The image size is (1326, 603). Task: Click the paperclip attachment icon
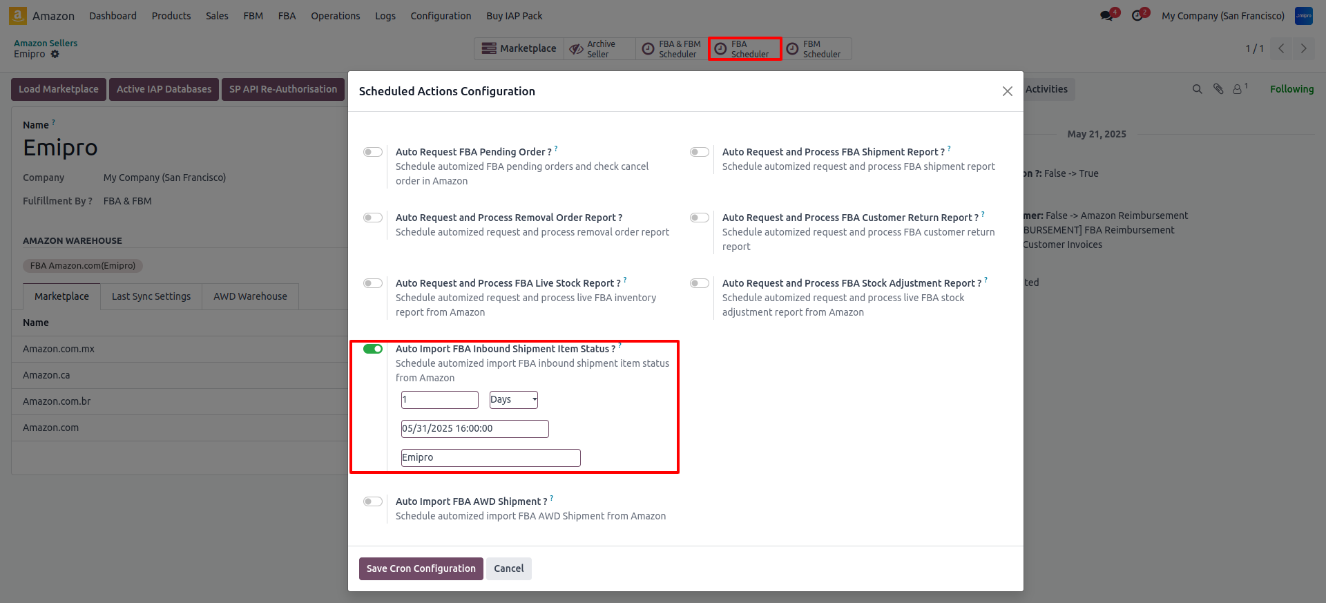1218,89
